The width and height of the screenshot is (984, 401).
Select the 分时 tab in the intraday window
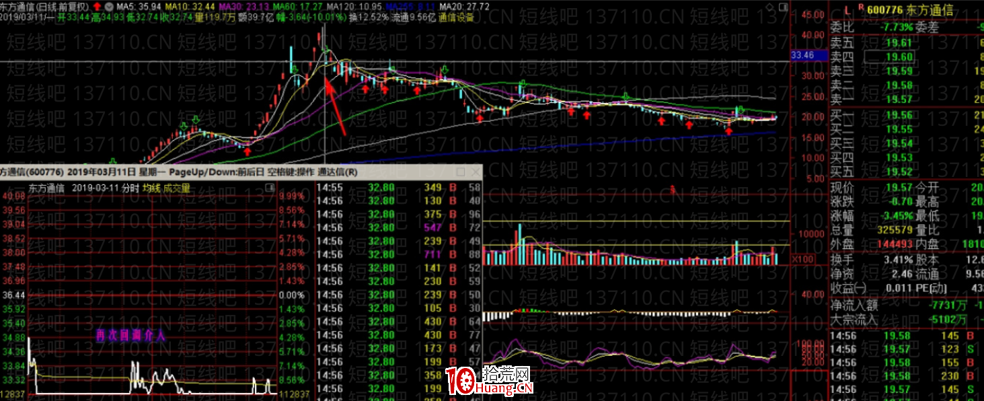point(131,188)
